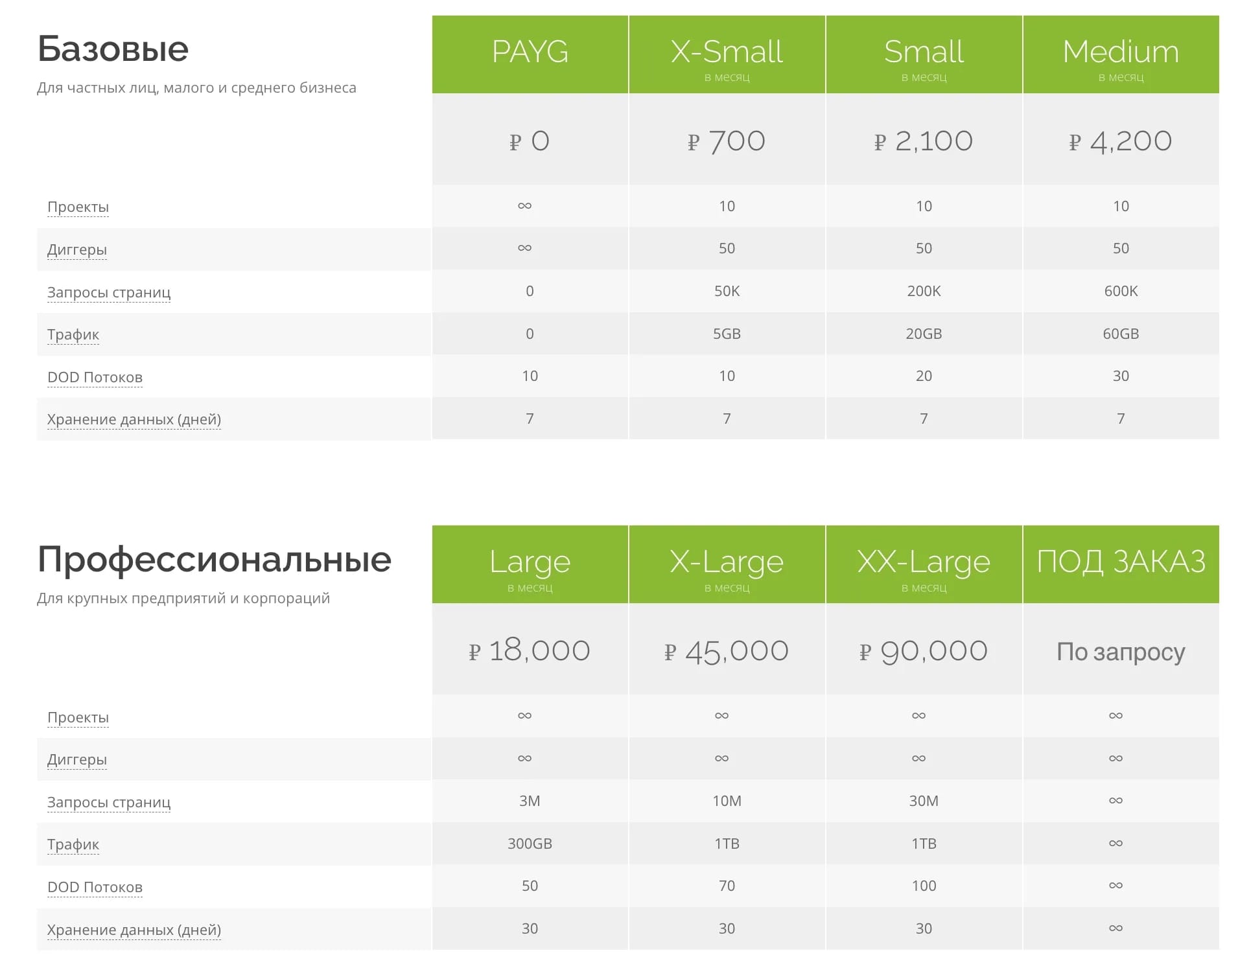This screenshot has width=1238, height=966.
Task: Select the X-Small plan header
Action: coord(727,54)
